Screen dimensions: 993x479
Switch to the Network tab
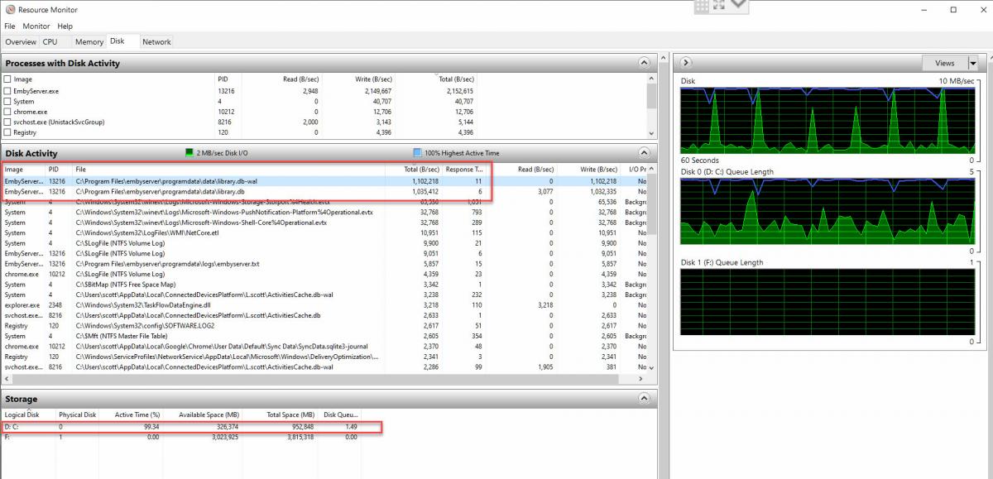click(156, 41)
